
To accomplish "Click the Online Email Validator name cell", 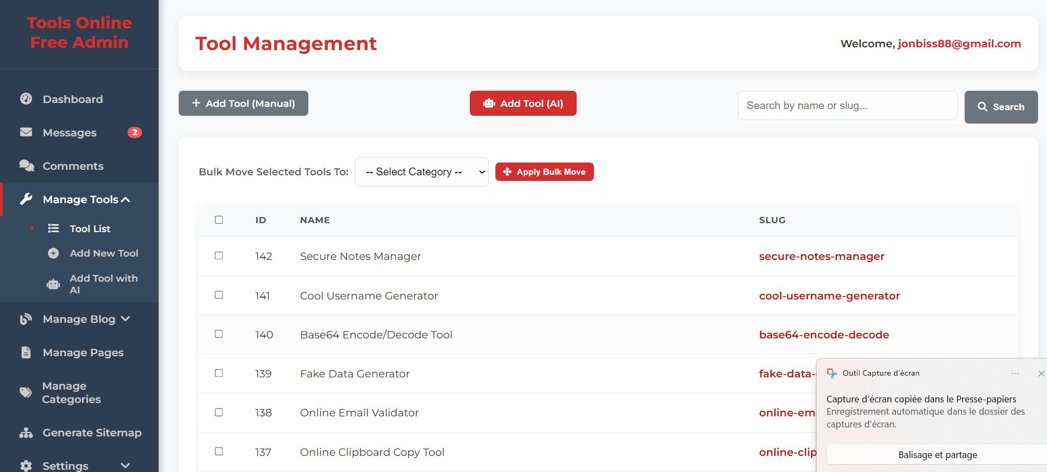I will 359,413.
